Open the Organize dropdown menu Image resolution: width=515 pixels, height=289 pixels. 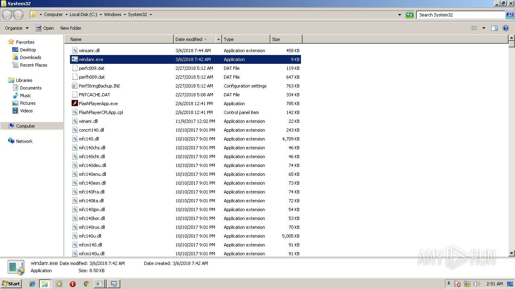(16, 28)
